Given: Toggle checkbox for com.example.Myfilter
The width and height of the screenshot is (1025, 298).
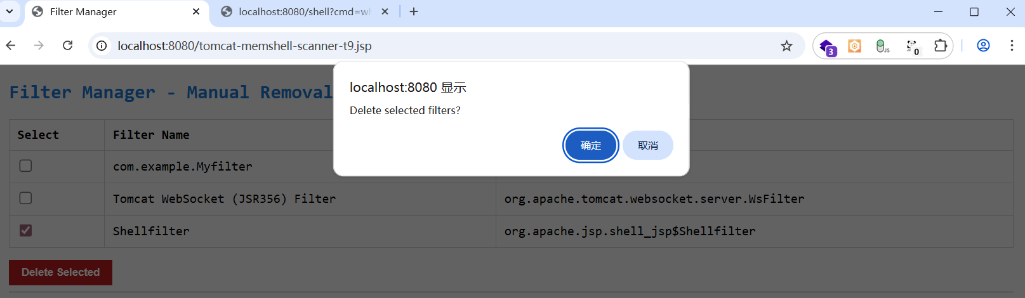Looking at the screenshot, I should point(25,166).
